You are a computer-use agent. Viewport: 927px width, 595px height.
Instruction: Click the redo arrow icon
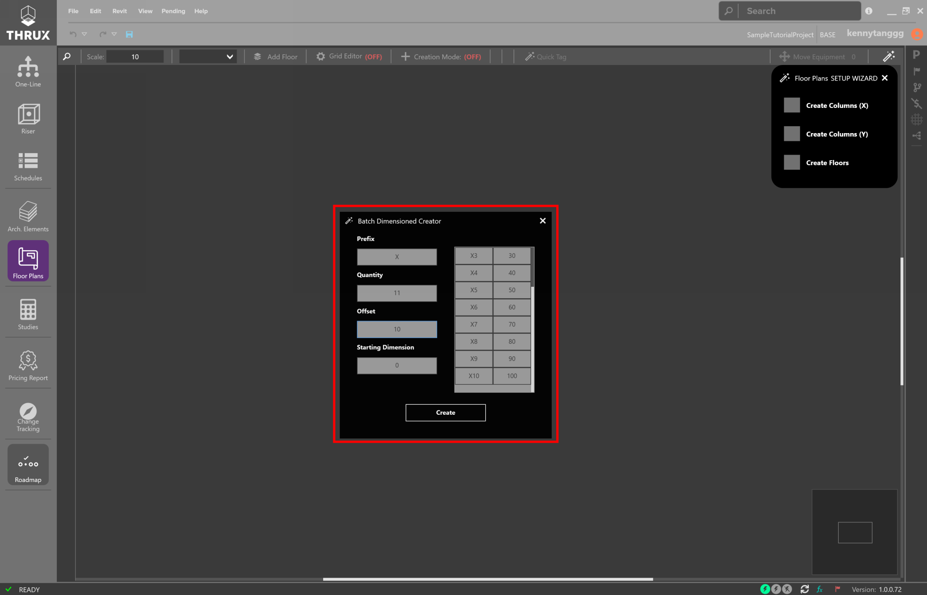[x=103, y=34]
